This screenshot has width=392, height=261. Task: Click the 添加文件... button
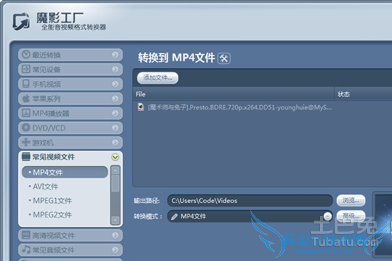(157, 78)
